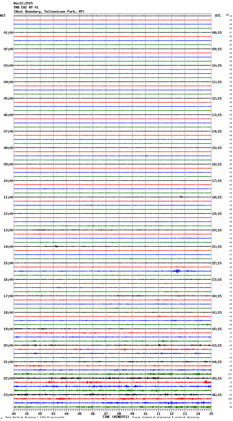The image size is (233, 421).
Task: Click the 03:15 UTC time label
Action: tap(217, 346)
